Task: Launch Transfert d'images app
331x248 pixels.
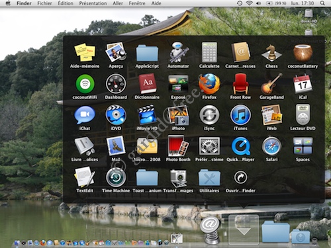Action: (178, 178)
